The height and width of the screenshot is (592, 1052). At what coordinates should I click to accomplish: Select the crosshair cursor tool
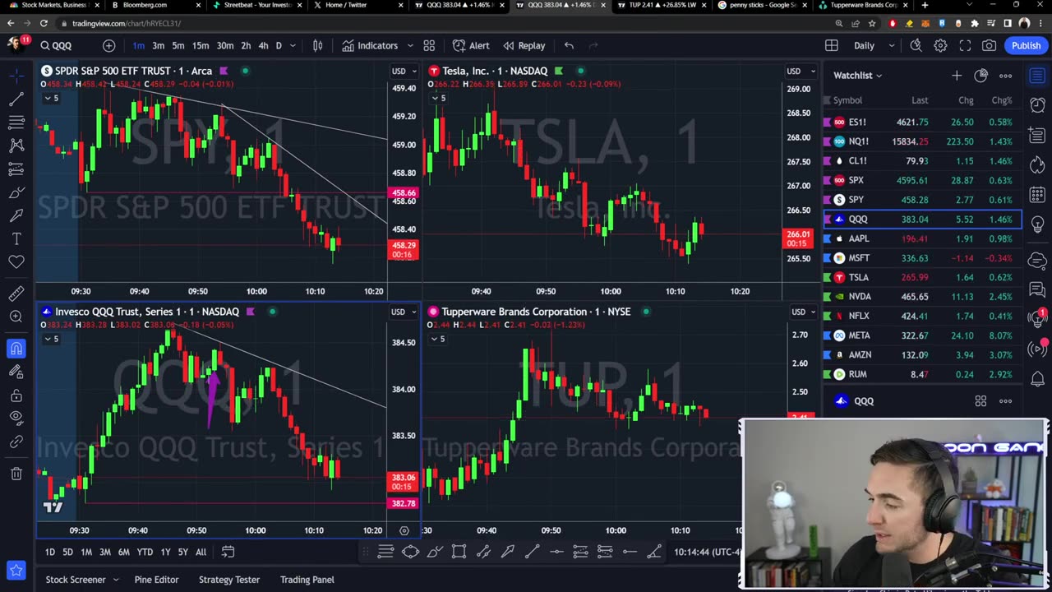pyautogui.click(x=16, y=76)
